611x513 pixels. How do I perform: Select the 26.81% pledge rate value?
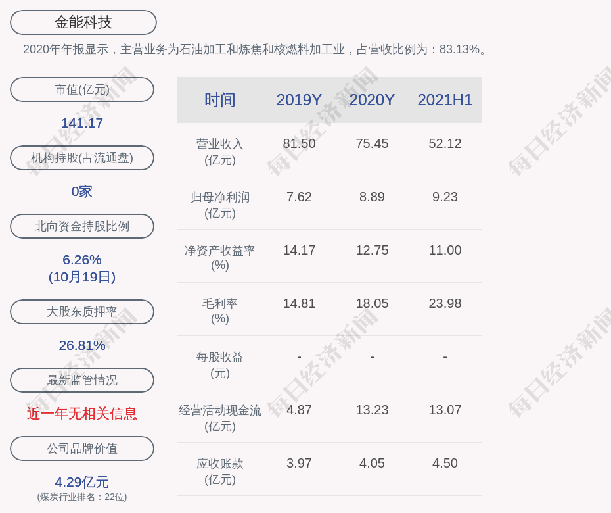(82, 345)
